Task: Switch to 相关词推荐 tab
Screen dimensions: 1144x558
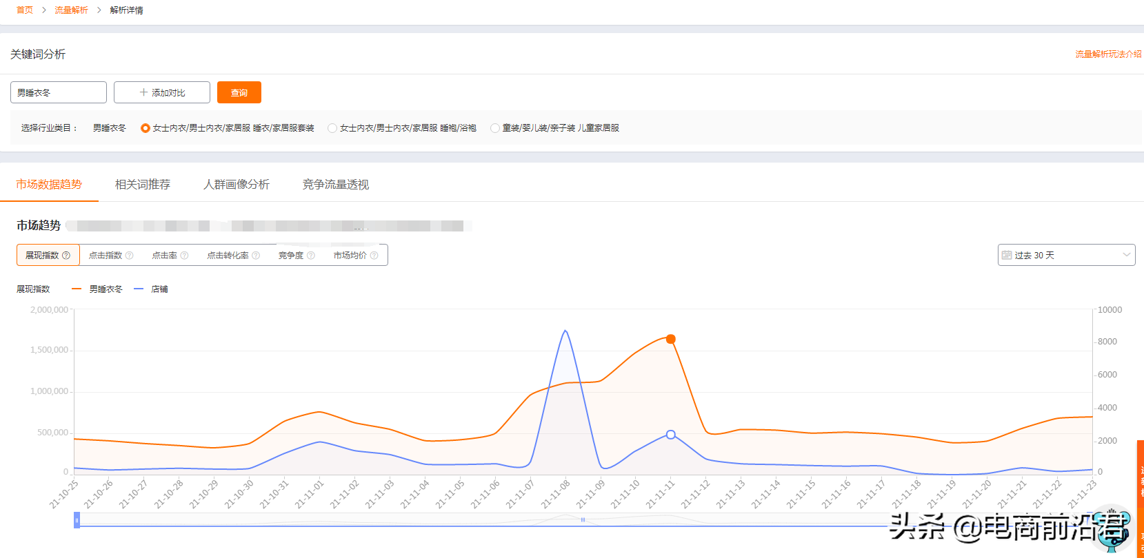Action: coord(143,185)
